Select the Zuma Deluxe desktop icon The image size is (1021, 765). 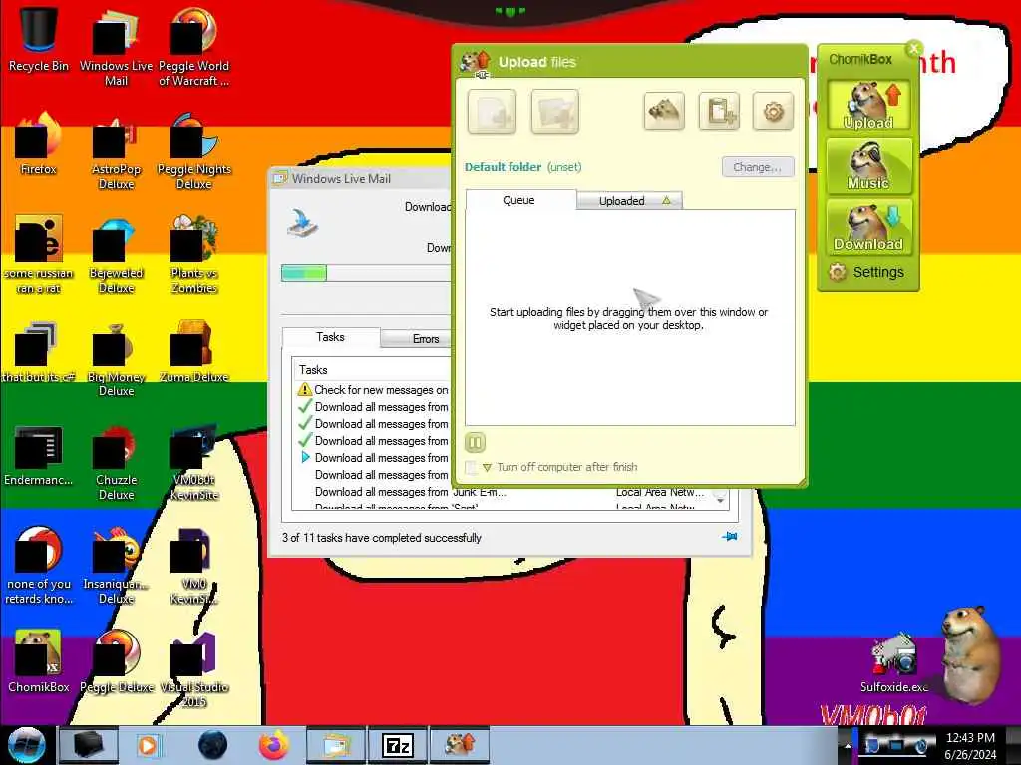click(x=194, y=352)
